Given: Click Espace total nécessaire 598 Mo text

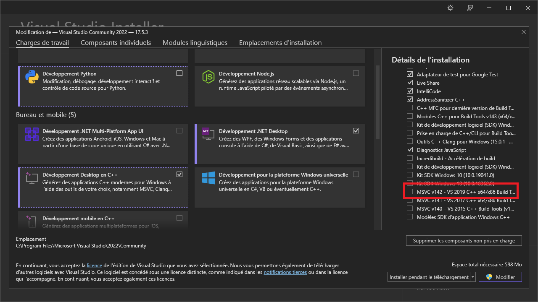Looking at the screenshot, I should coord(487,265).
